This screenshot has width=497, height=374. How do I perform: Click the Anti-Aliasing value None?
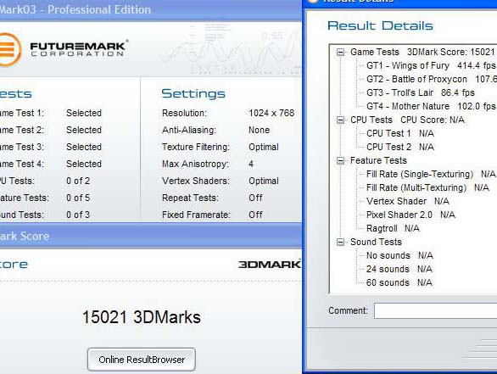pyautogui.click(x=260, y=130)
